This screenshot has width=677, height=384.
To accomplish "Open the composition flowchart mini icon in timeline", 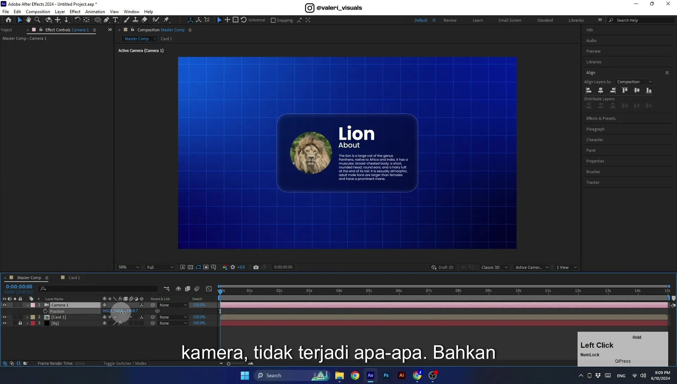I will [x=166, y=289].
